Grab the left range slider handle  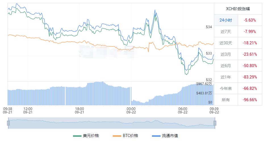(x=8, y=123)
